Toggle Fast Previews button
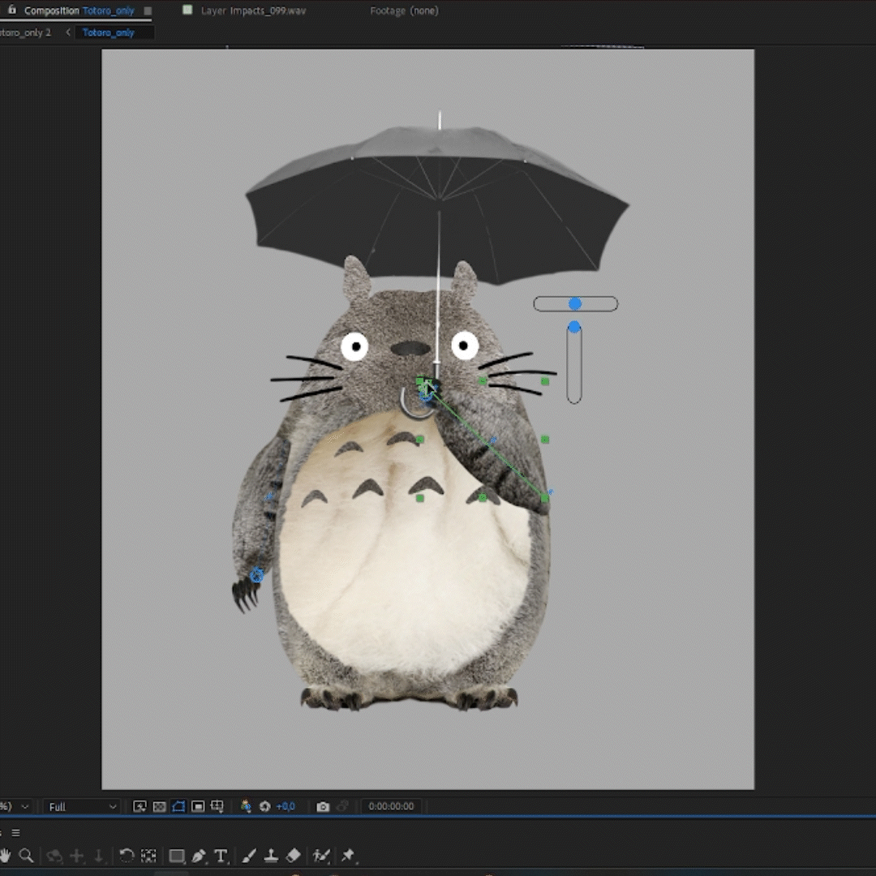 (140, 806)
